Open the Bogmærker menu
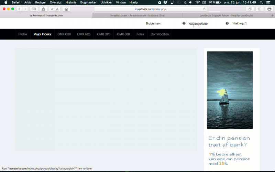Viewport: 275px width, 172px height. (x=88, y=2)
